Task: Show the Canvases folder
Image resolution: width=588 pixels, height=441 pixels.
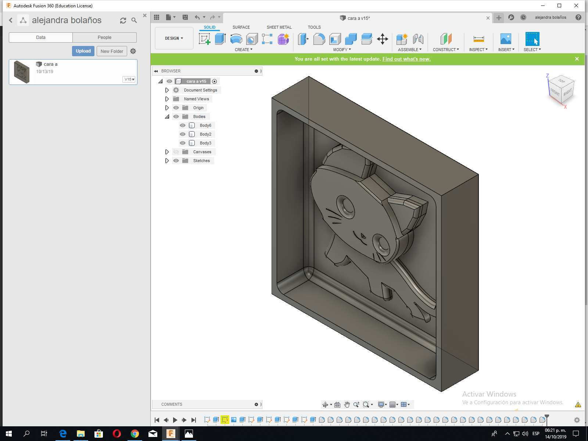Action: click(x=176, y=152)
